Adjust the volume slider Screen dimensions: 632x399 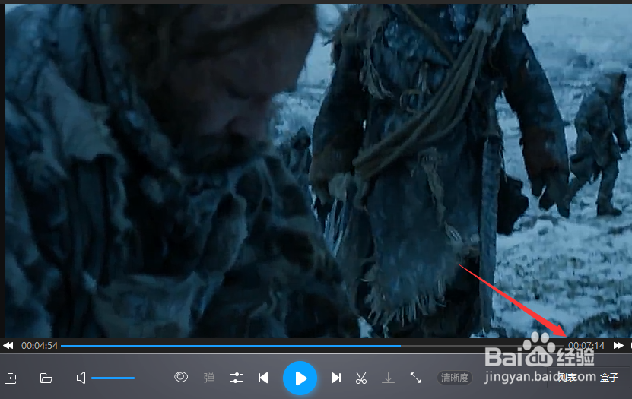(113, 378)
